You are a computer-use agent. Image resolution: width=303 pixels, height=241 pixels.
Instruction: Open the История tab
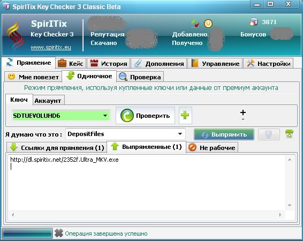(x=109, y=63)
